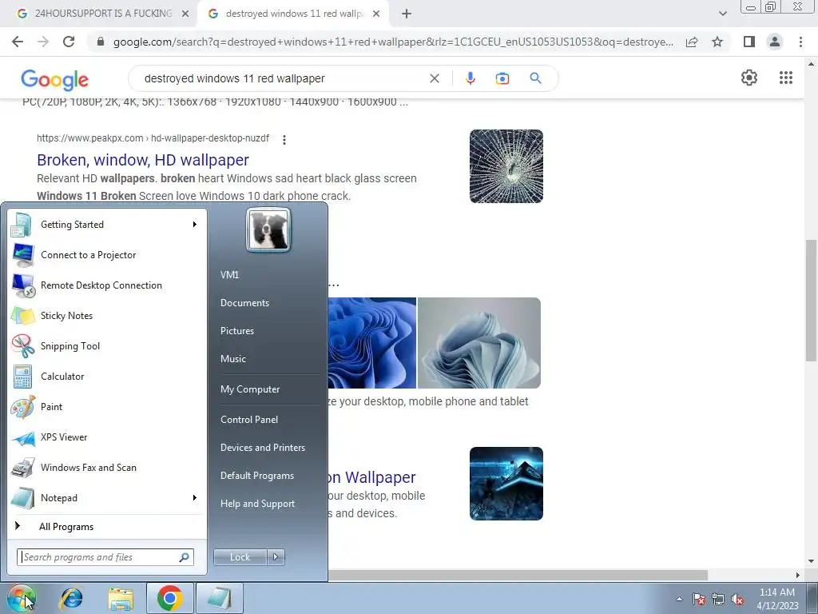Switch to the 24HOURSUPPORT tab

[102, 14]
